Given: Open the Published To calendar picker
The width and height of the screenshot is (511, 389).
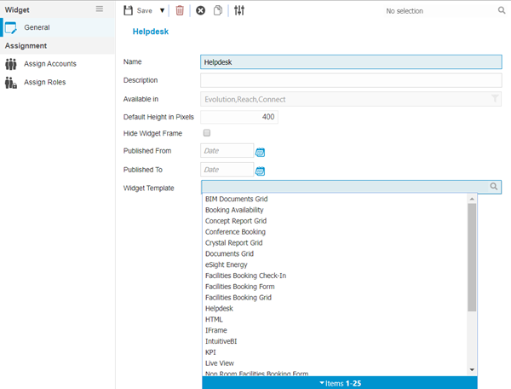Looking at the screenshot, I should (261, 171).
